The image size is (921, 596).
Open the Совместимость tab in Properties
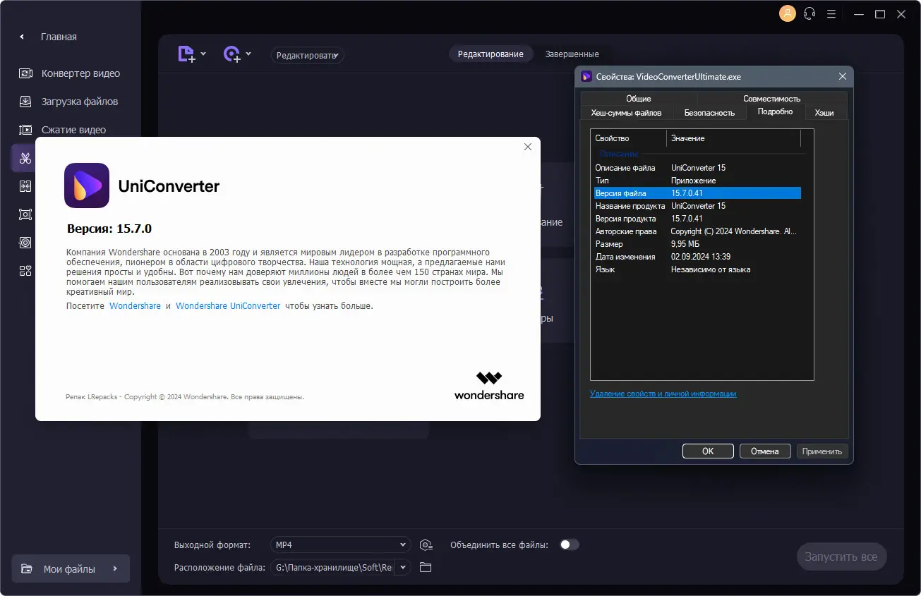coord(771,99)
